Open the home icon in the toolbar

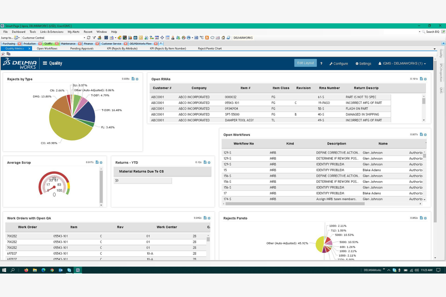(223, 38)
